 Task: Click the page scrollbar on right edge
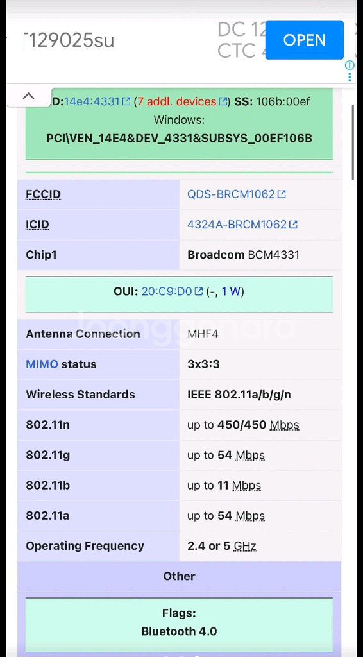click(x=353, y=142)
